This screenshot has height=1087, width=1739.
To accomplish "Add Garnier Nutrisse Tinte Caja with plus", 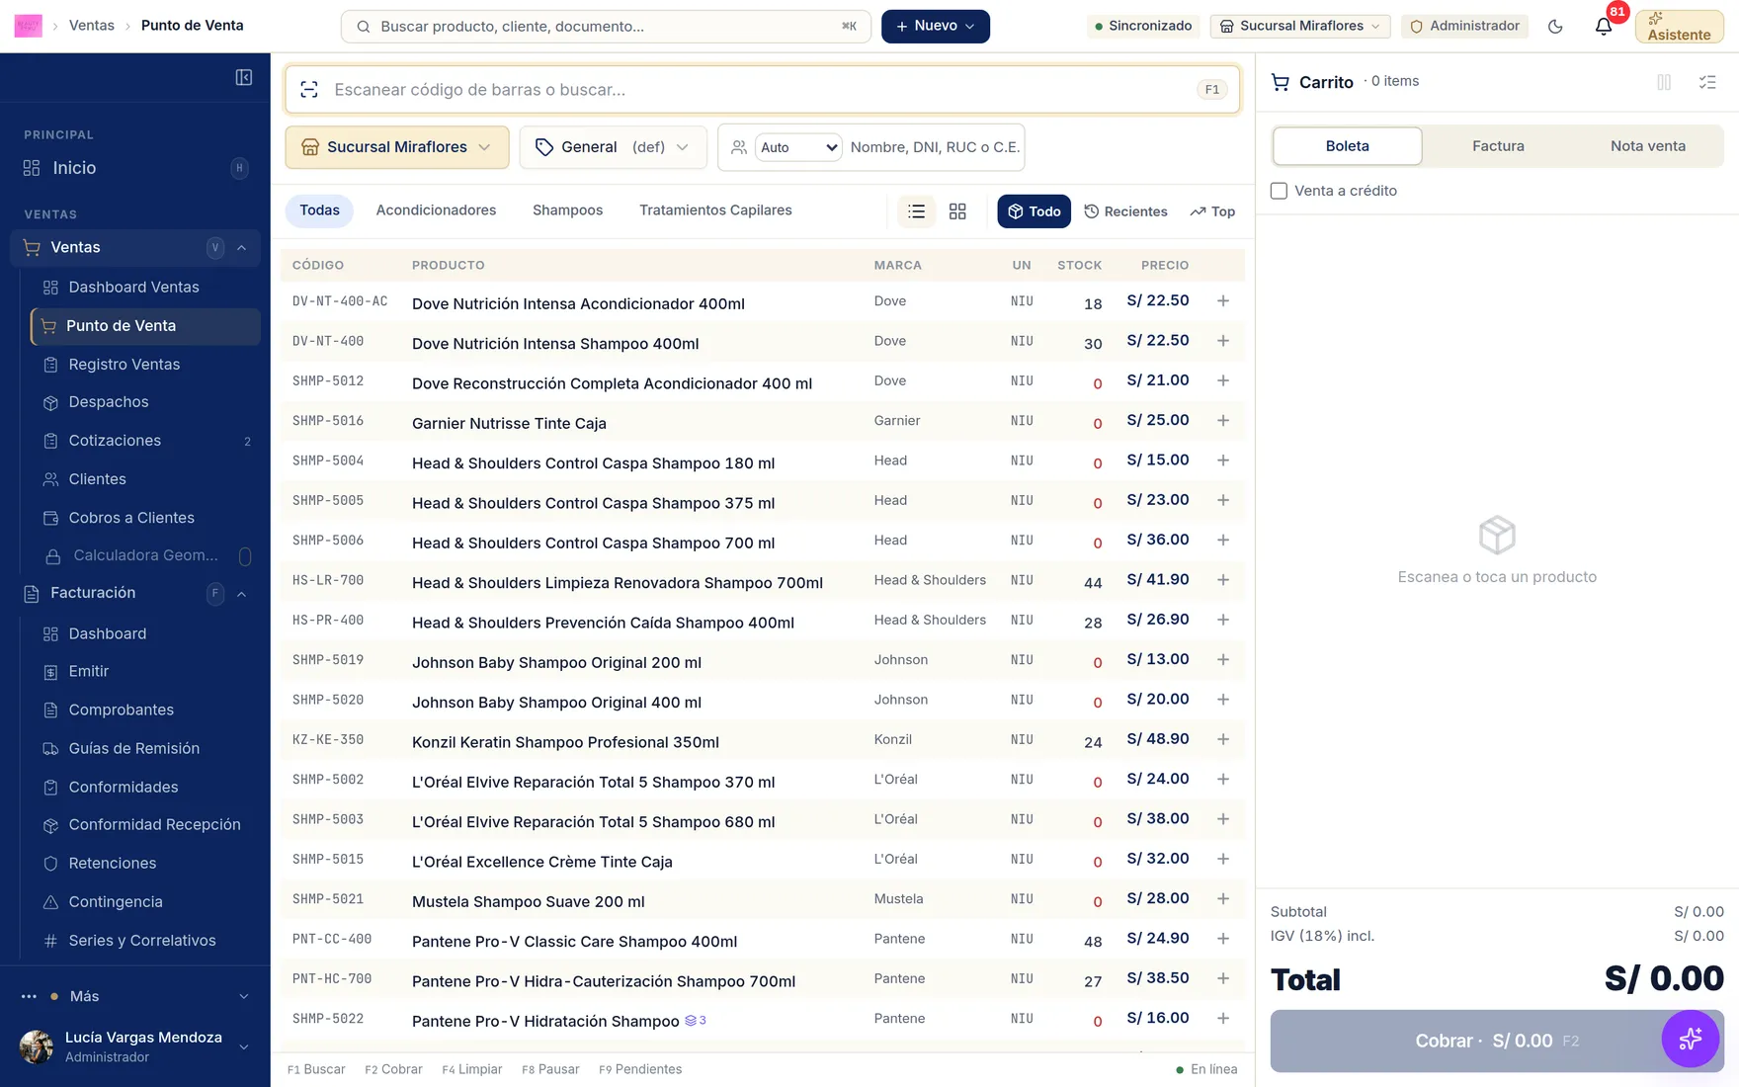I will tap(1223, 421).
